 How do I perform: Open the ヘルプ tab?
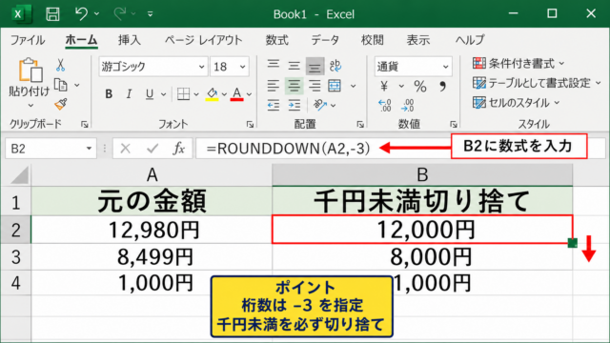[x=470, y=40]
